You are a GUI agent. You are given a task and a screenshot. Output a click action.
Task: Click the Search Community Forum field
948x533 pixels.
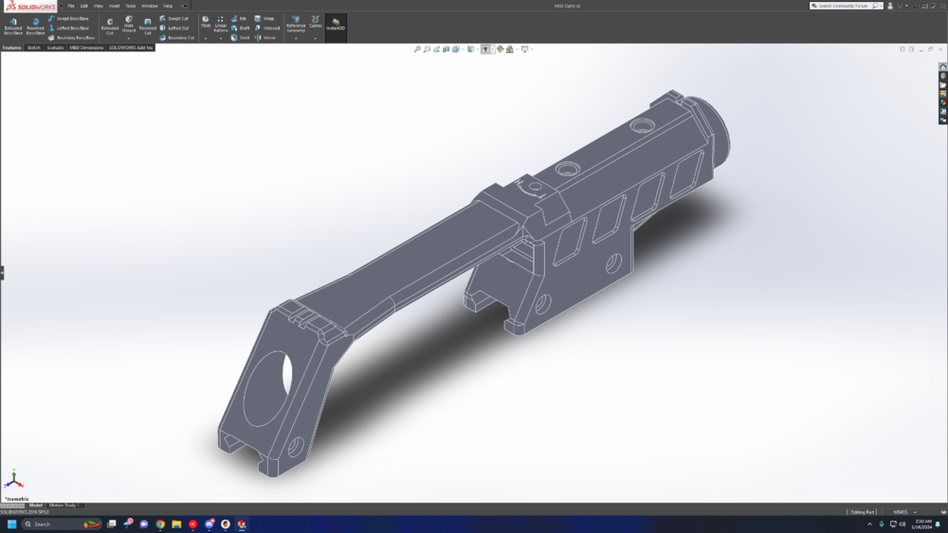pyautogui.click(x=848, y=6)
